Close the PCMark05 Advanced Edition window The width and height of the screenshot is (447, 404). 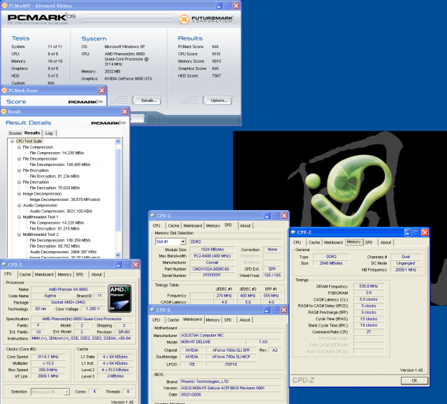[236, 6]
